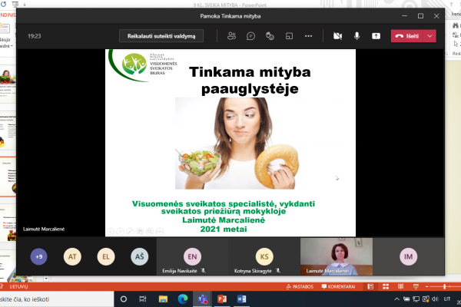Screen dimensions: 461x307
Task: Select the EL participant avatar
Action: [x=106, y=256]
